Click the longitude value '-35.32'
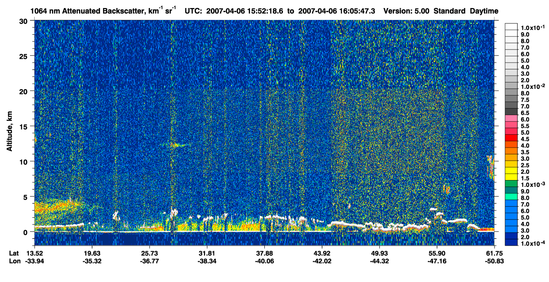549x282 pixels. (x=92, y=261)
